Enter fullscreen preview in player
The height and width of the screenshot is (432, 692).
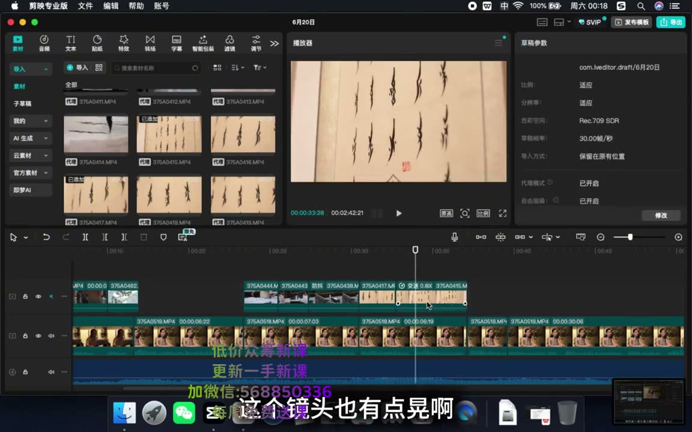click(503, 214)
